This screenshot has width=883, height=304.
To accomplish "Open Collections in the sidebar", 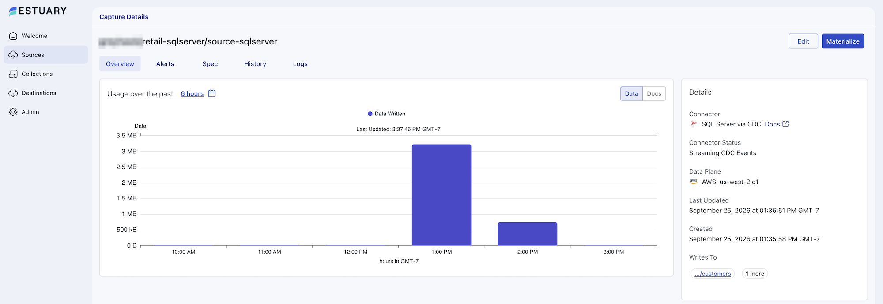I will click(x=46, y=74).
